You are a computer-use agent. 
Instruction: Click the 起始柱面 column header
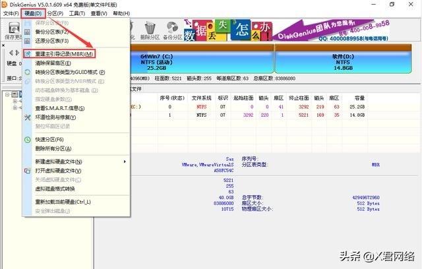[x=243, y=98]
